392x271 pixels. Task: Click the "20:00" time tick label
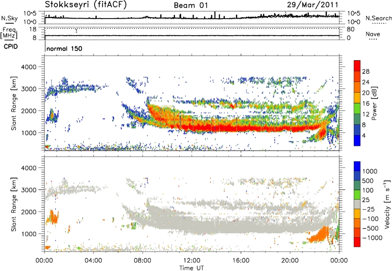point(290,261)
